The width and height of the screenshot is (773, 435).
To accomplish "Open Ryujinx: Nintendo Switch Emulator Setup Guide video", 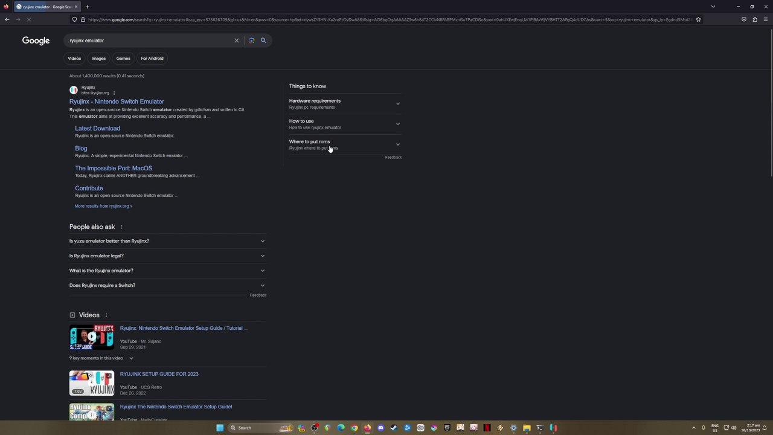I will (184, 328).
